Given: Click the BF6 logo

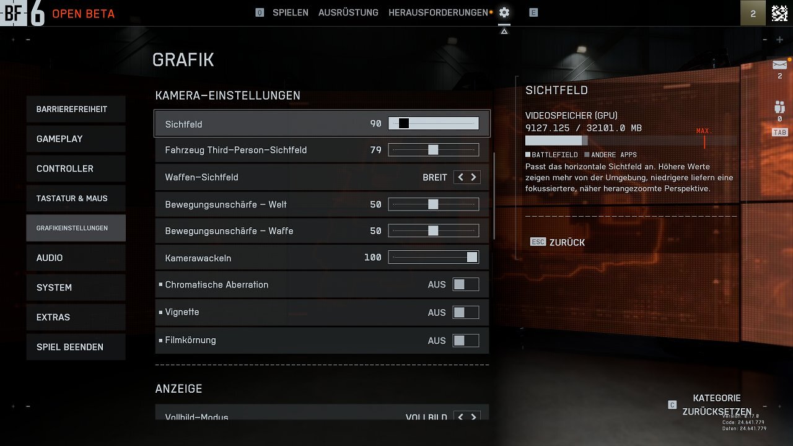Looking at the screenshot, I should (23, 13).
